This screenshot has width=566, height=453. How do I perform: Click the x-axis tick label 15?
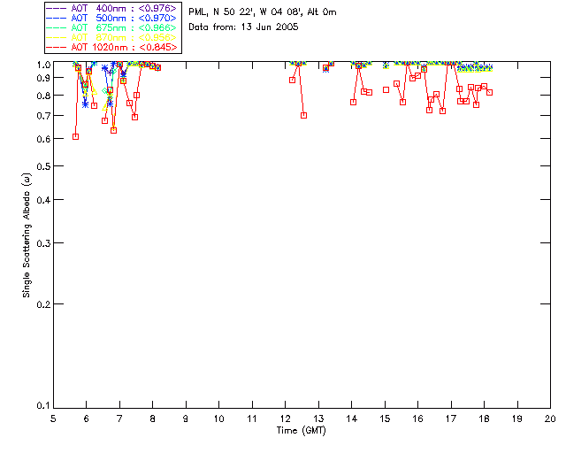[x=385, y=418]
